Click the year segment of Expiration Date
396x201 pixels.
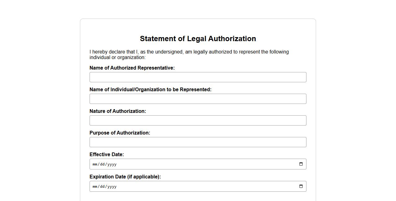point(112,187)
